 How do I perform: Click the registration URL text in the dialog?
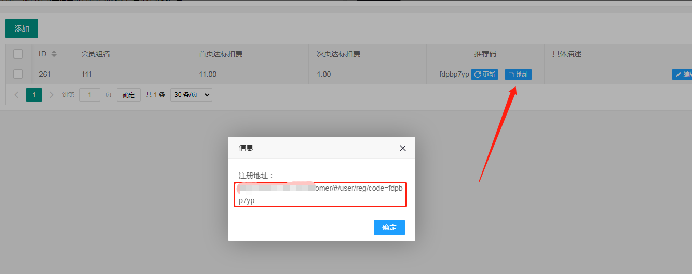(320, 194)
